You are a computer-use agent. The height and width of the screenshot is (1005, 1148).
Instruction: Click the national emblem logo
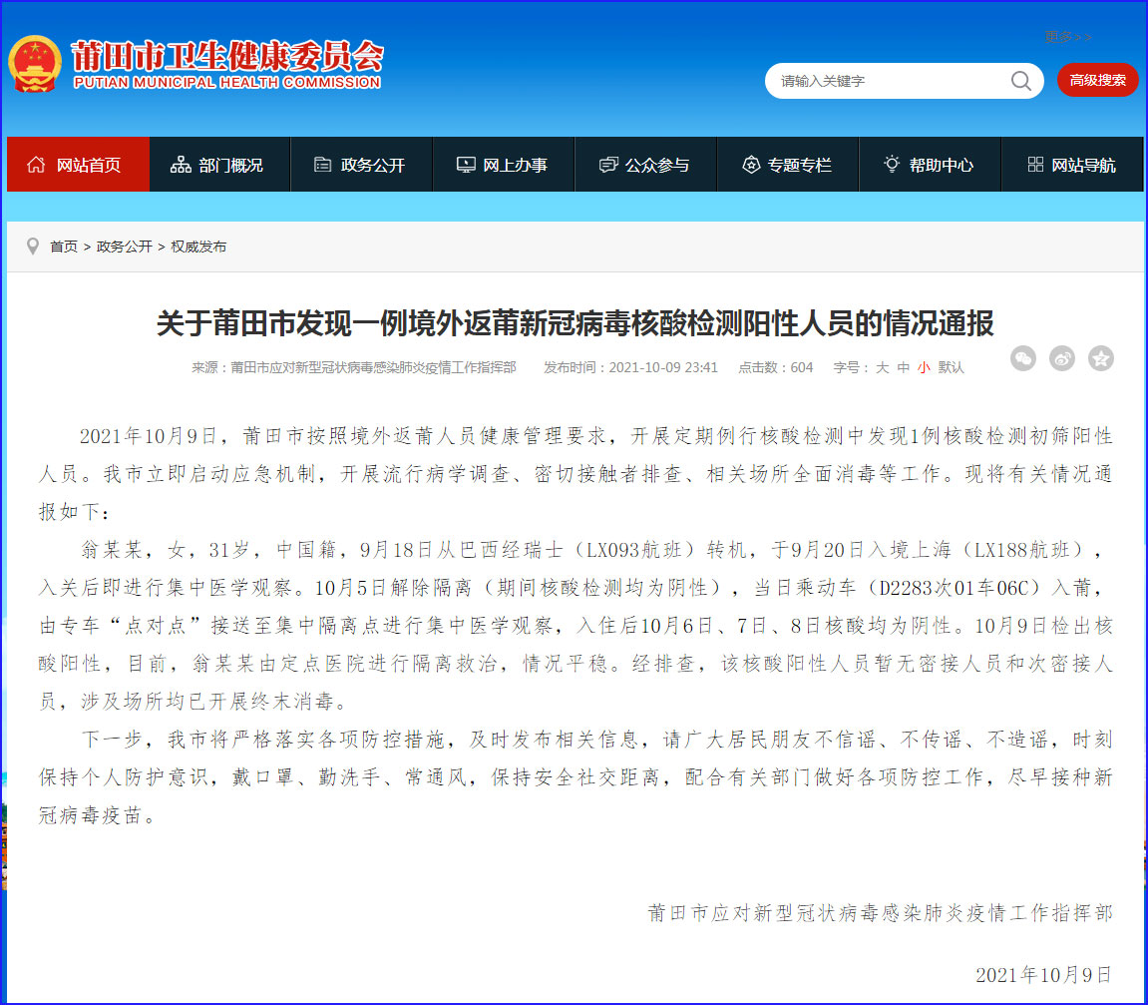(34, 65)
